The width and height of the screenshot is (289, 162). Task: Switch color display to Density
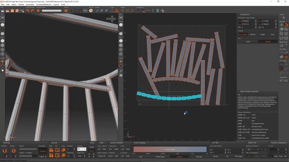coord(199,157)
